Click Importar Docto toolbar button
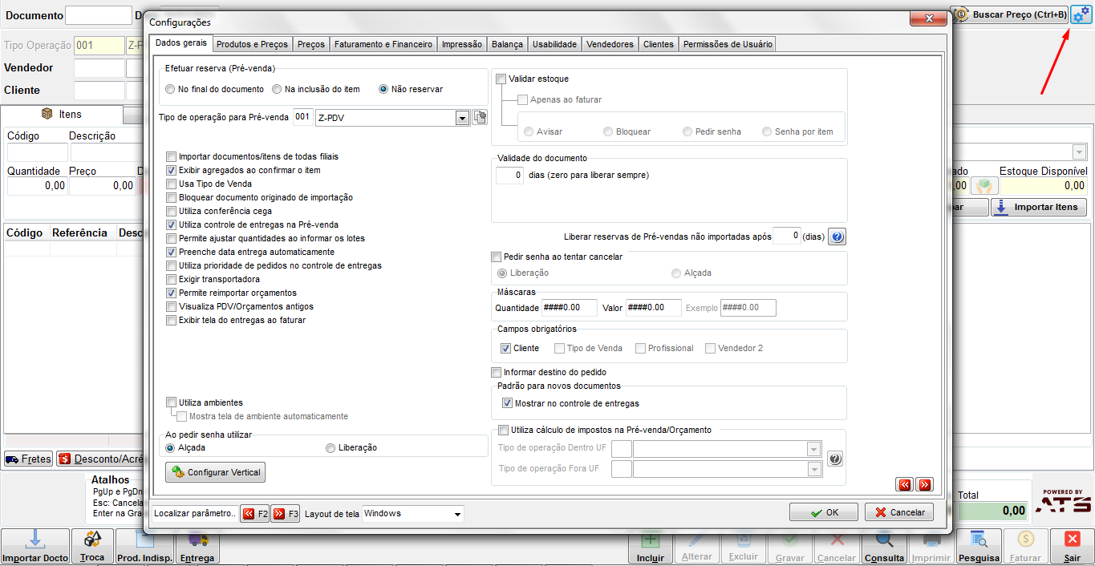The width and height of the screenshot is (1095, 566). coord(35,547)
